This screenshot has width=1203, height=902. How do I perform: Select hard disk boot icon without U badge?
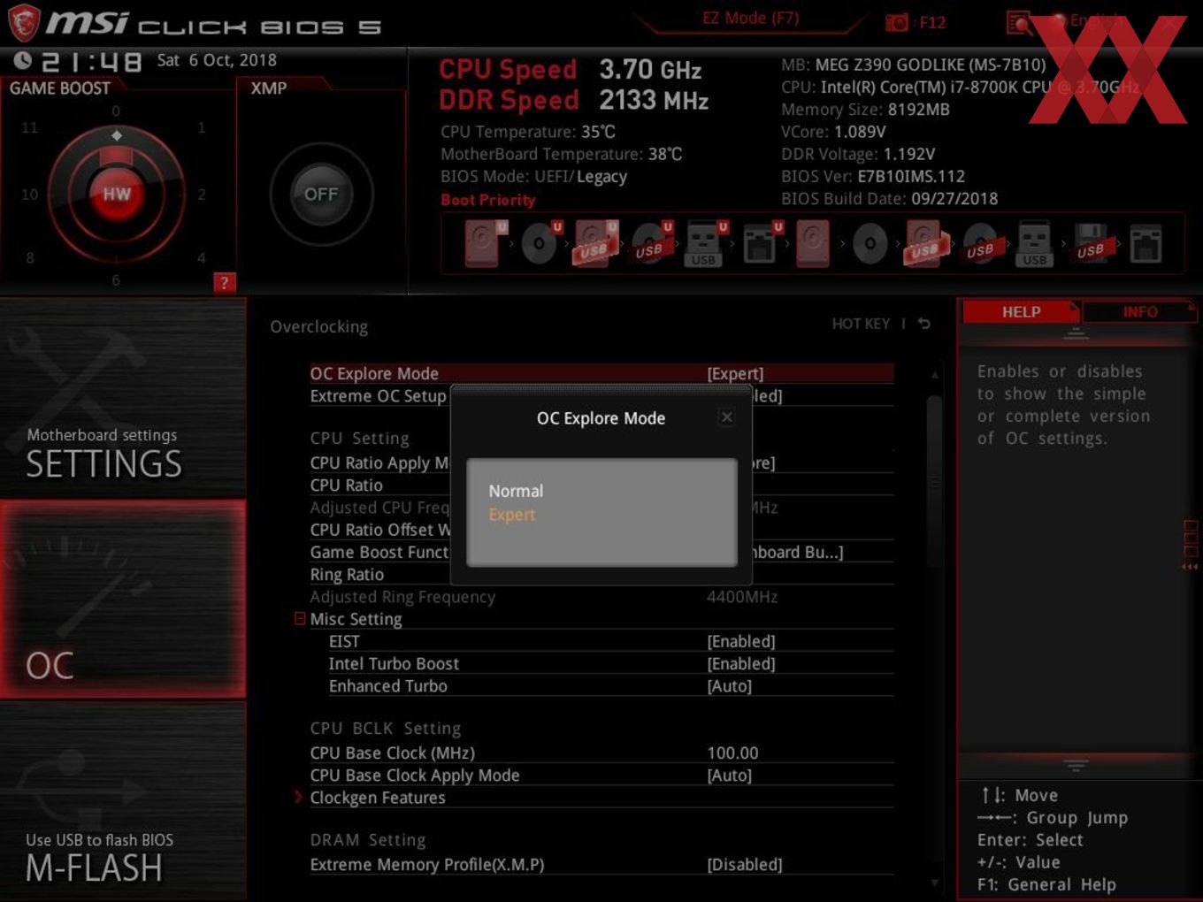(x=813, y=243)
